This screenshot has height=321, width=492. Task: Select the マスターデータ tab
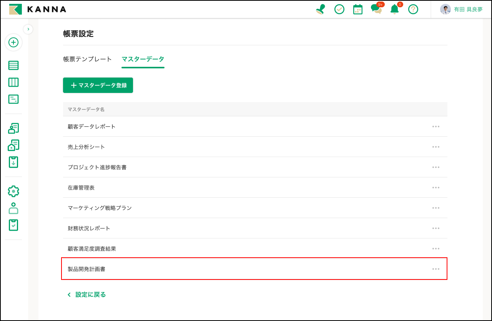(x=143, y=59)
